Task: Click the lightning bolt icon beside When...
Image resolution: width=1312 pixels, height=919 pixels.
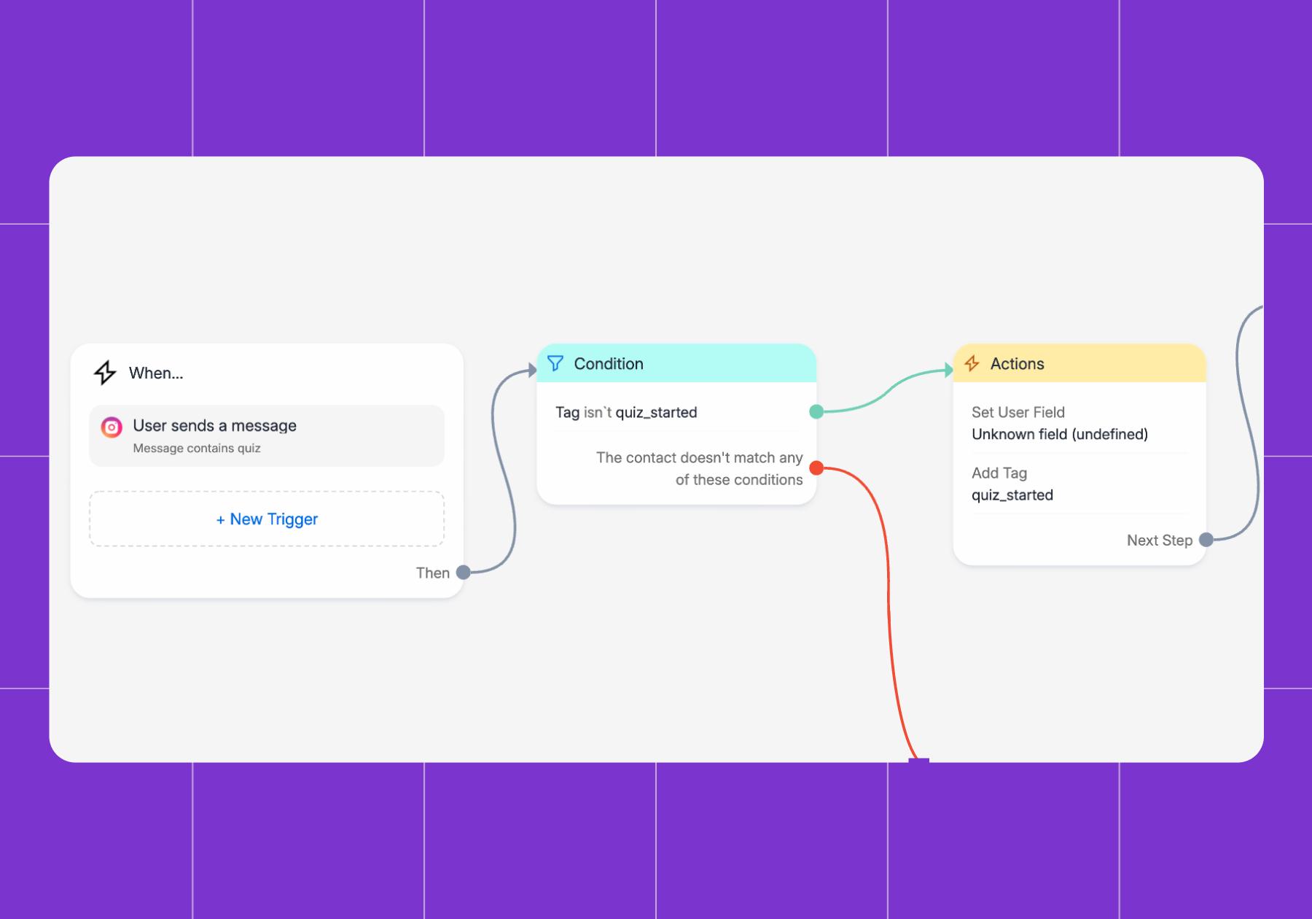Action: click(x=105, y=373)
